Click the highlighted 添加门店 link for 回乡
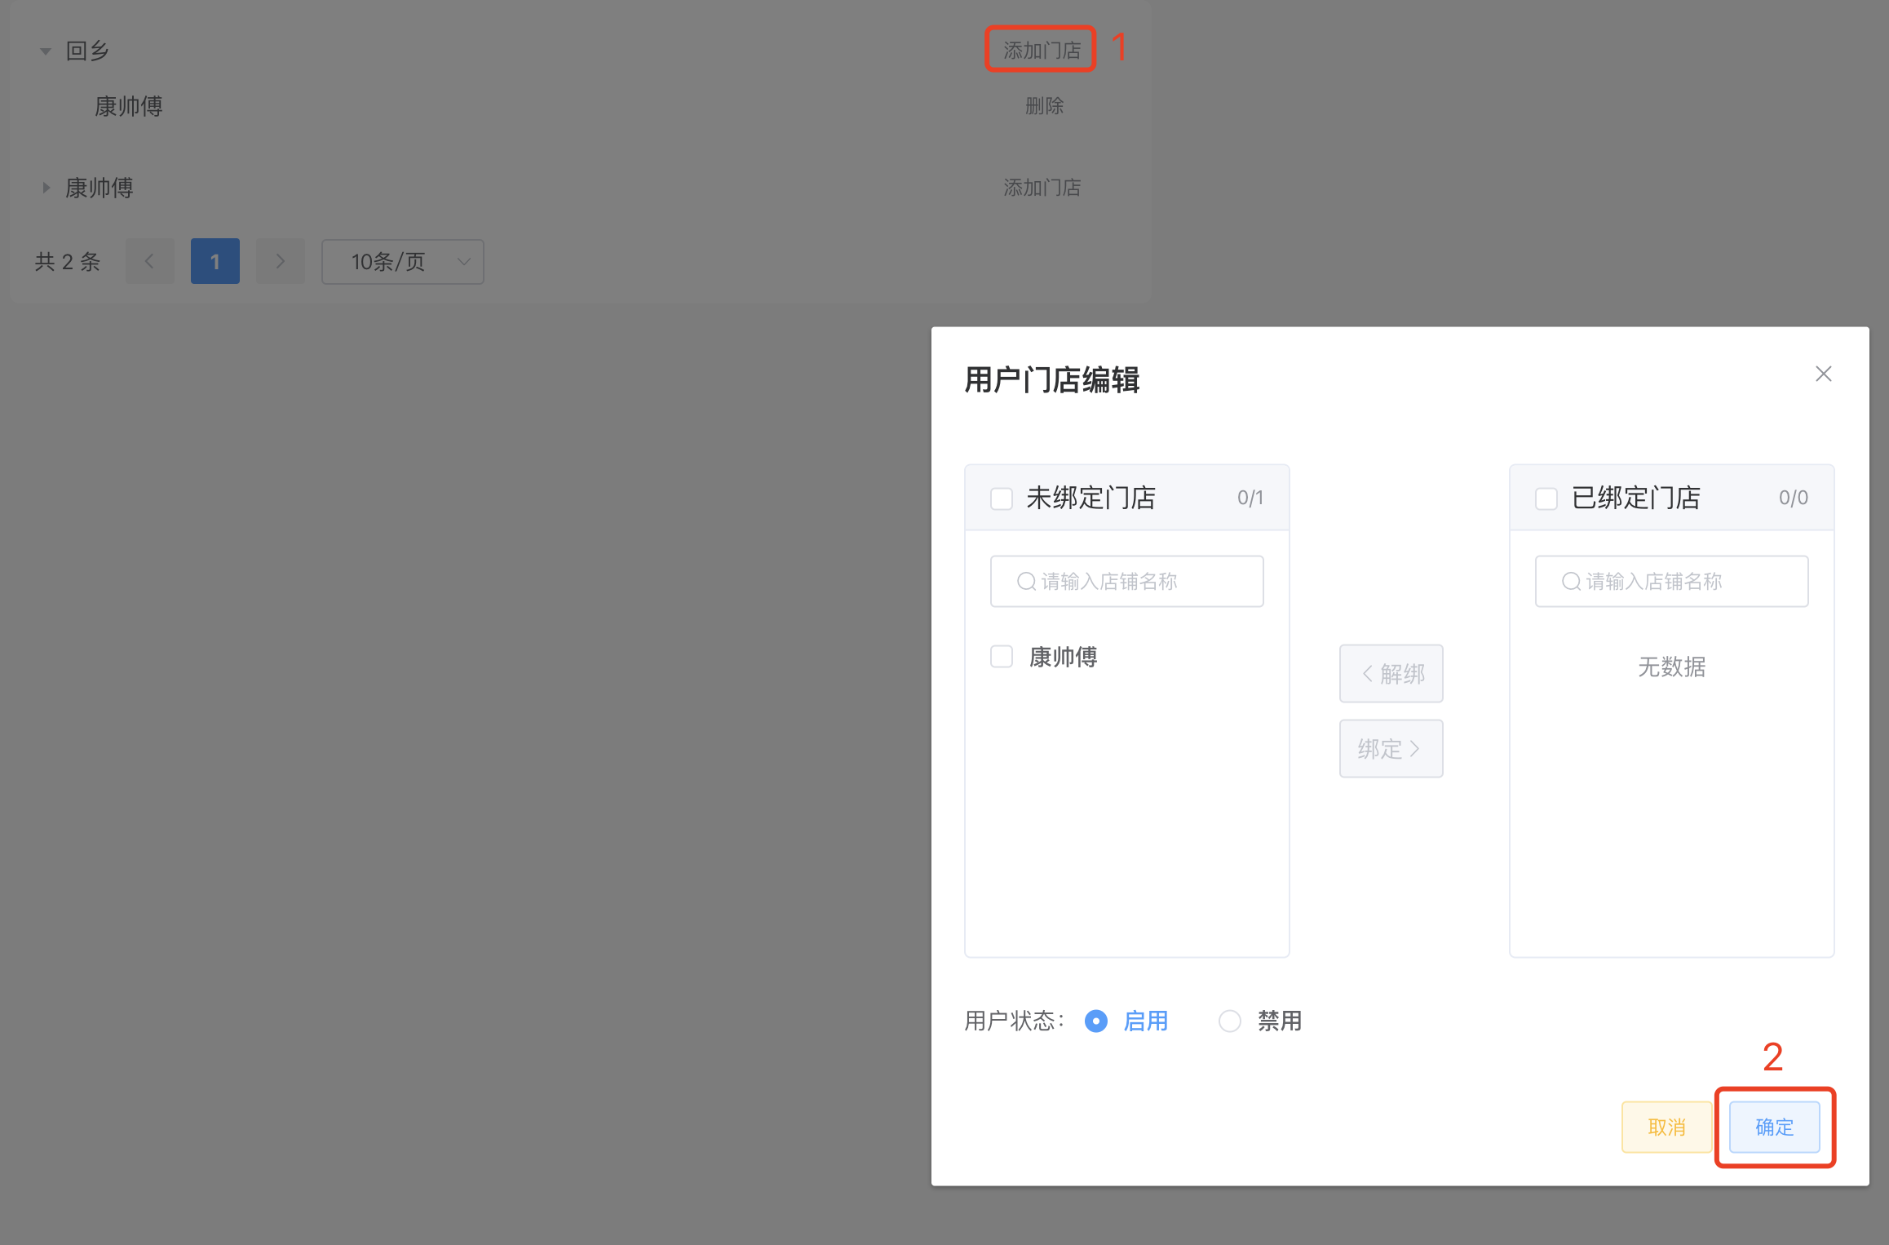This screenshot has height=1245, width=1889. (x=1040, y=49)
